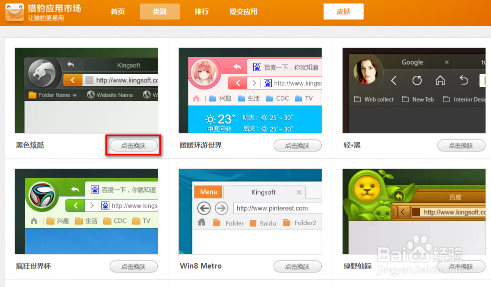This screenshot has width=491, height=287.
Task: Click the 绿野仙踪 skin title
Action: click(x=358, y=266)
